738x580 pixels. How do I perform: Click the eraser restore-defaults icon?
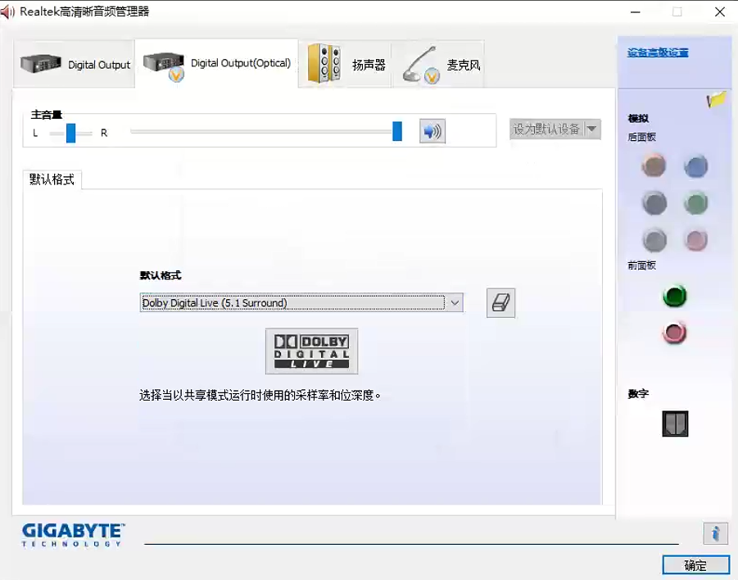[500, 303]
